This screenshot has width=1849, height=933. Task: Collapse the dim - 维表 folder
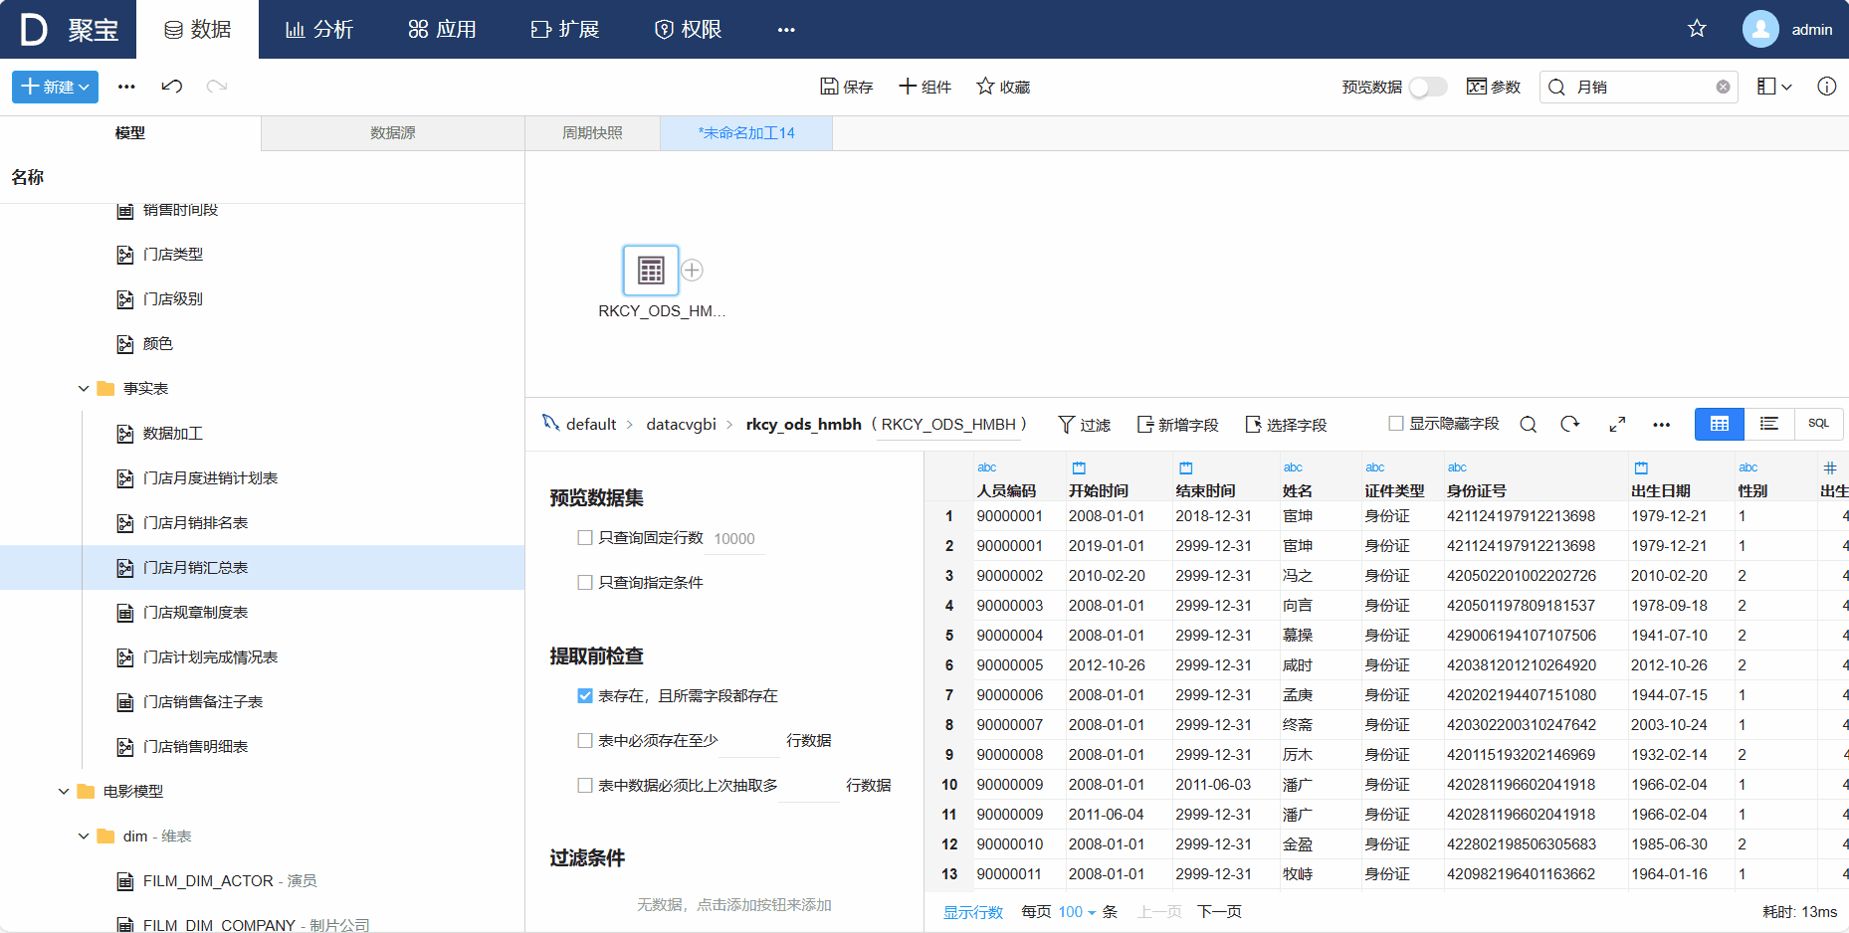tap(84, 837)
